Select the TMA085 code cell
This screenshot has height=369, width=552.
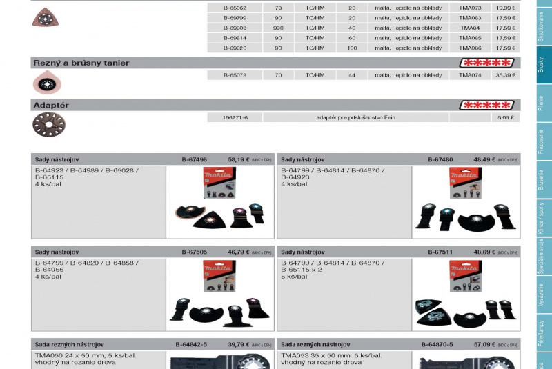pyautogui.click(x=471, y=38)
